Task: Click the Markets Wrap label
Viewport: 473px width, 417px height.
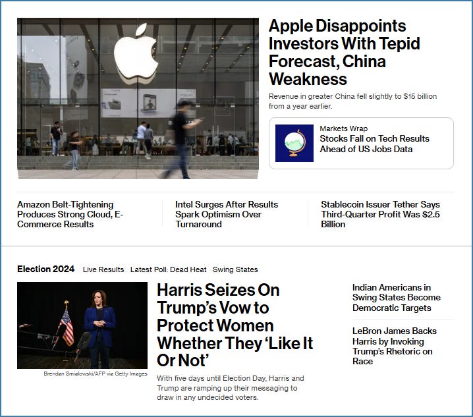Action: [x=344, y=128]
